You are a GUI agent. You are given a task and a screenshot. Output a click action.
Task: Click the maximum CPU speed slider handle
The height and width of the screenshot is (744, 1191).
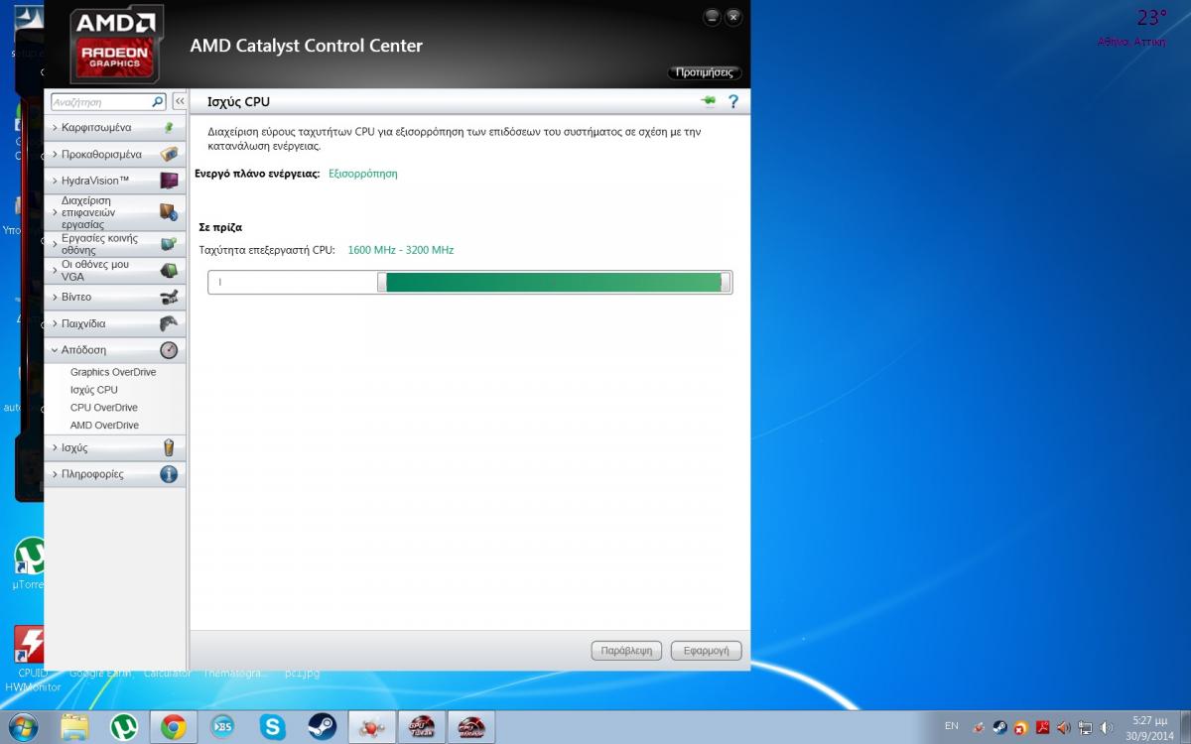coord(726,283)
